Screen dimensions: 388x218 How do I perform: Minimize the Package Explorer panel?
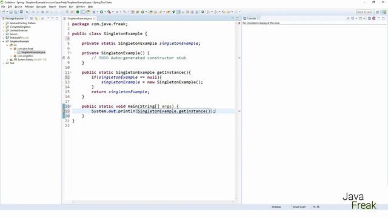52,18
